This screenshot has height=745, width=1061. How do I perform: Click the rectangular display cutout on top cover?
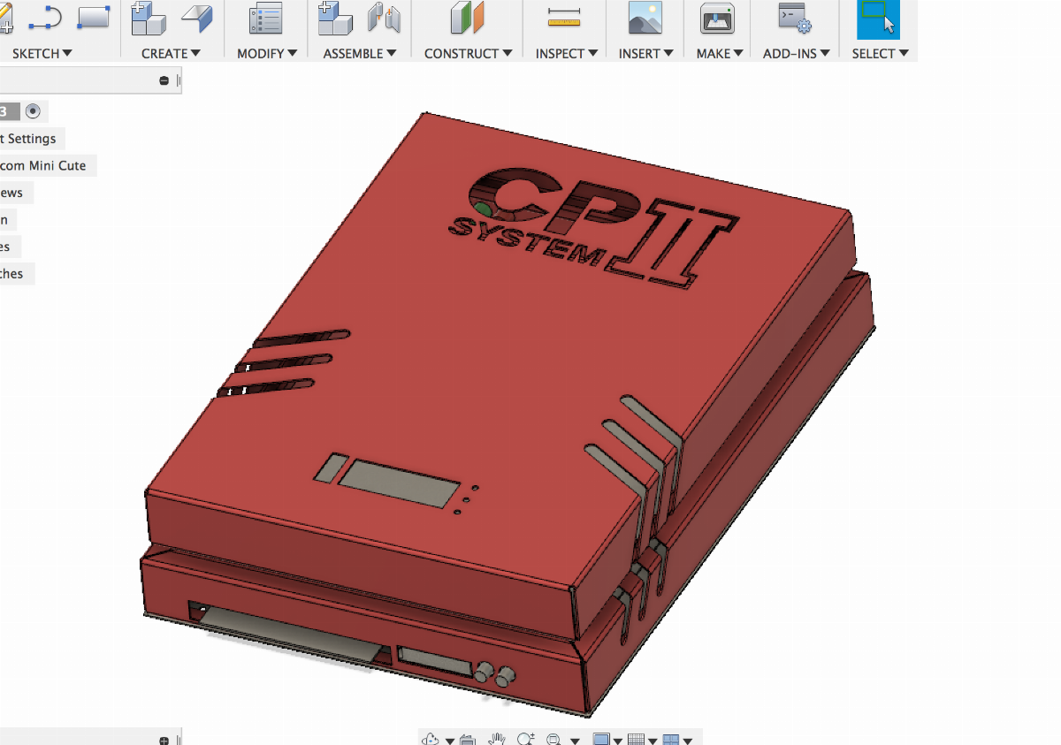click(x=400, y=483)
